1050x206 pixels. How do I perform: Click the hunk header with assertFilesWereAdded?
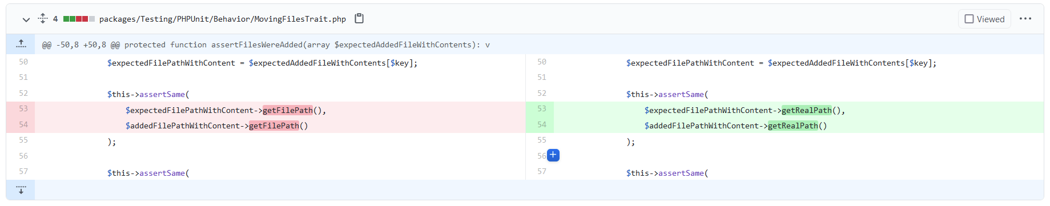tap(266, 45)
